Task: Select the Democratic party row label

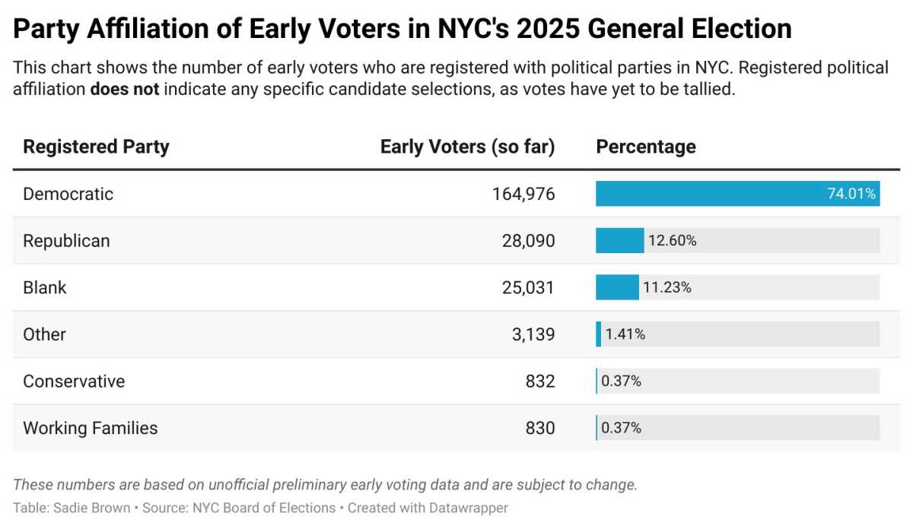Action: pyautogui.click(x=68, y=194)
